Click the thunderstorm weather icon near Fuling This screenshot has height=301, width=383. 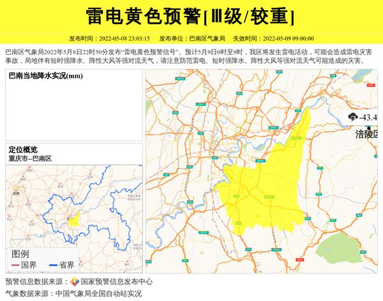(x=352, y=118)
